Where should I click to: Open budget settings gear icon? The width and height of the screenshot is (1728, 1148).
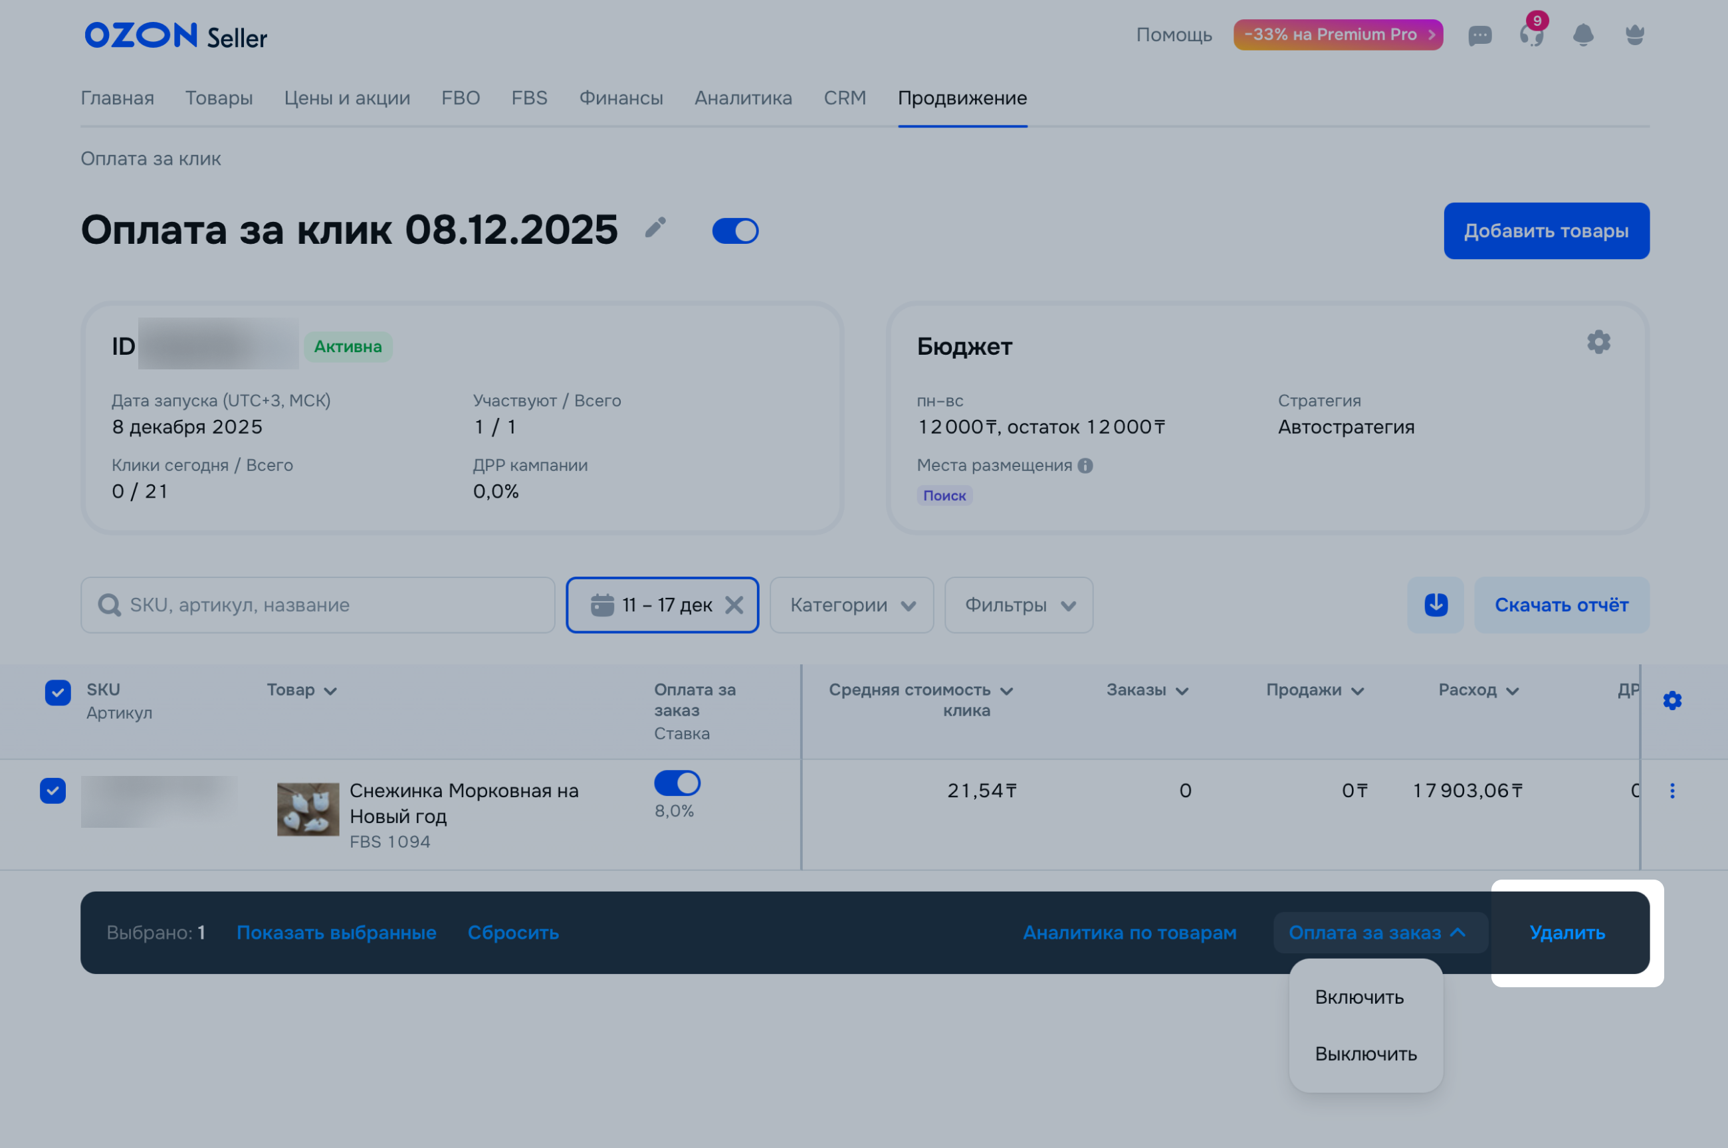point(1598,342)
